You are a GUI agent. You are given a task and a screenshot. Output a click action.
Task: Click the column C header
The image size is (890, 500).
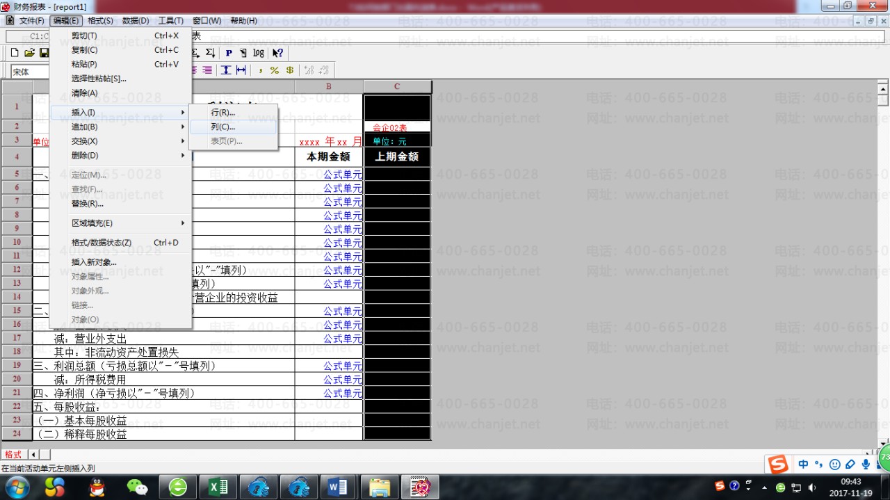tap(397, 86)
